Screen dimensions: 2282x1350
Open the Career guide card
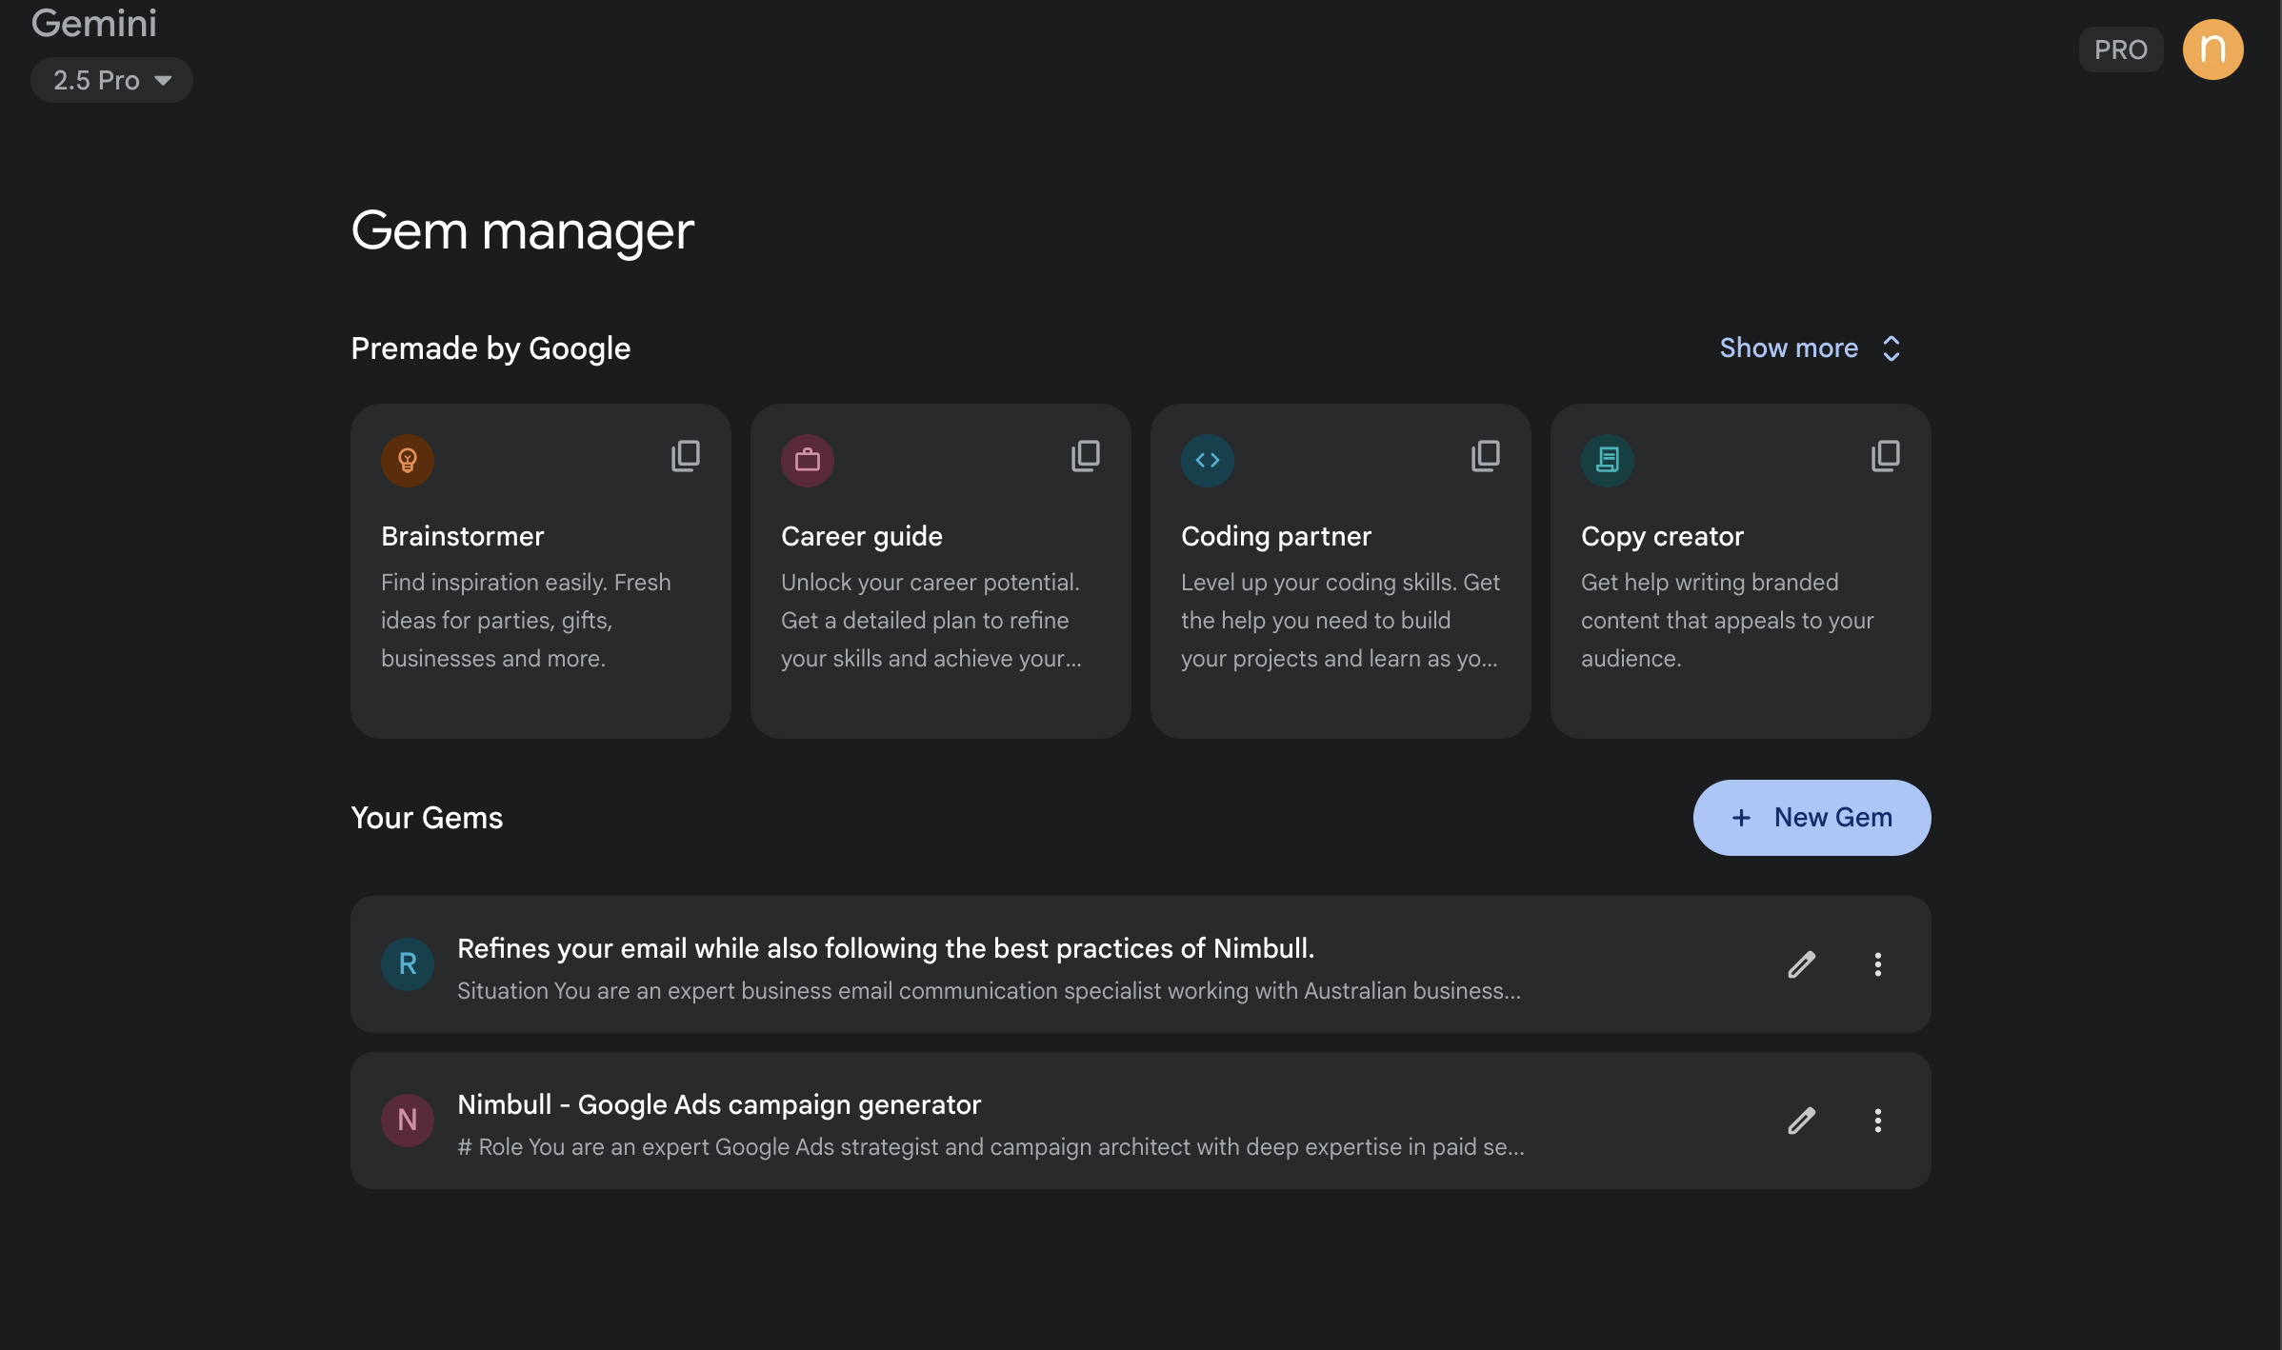(941, 571)
